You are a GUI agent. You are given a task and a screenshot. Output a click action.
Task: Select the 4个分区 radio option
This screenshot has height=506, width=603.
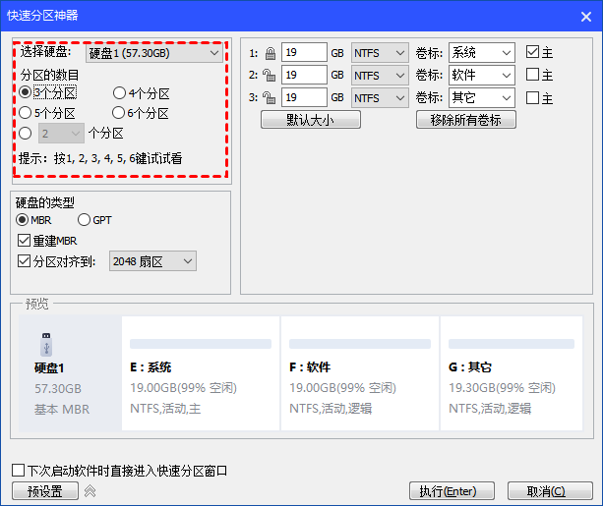coord(119,93)
